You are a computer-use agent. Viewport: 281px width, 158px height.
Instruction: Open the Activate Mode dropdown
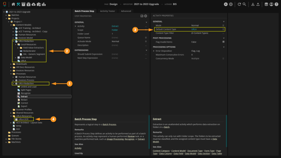146,41
